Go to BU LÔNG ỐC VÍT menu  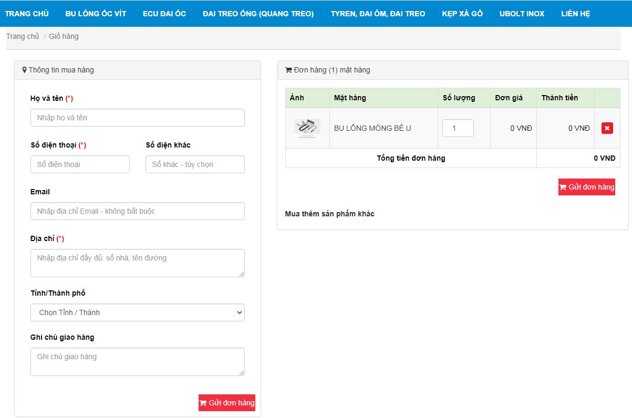tap(96, 14)
